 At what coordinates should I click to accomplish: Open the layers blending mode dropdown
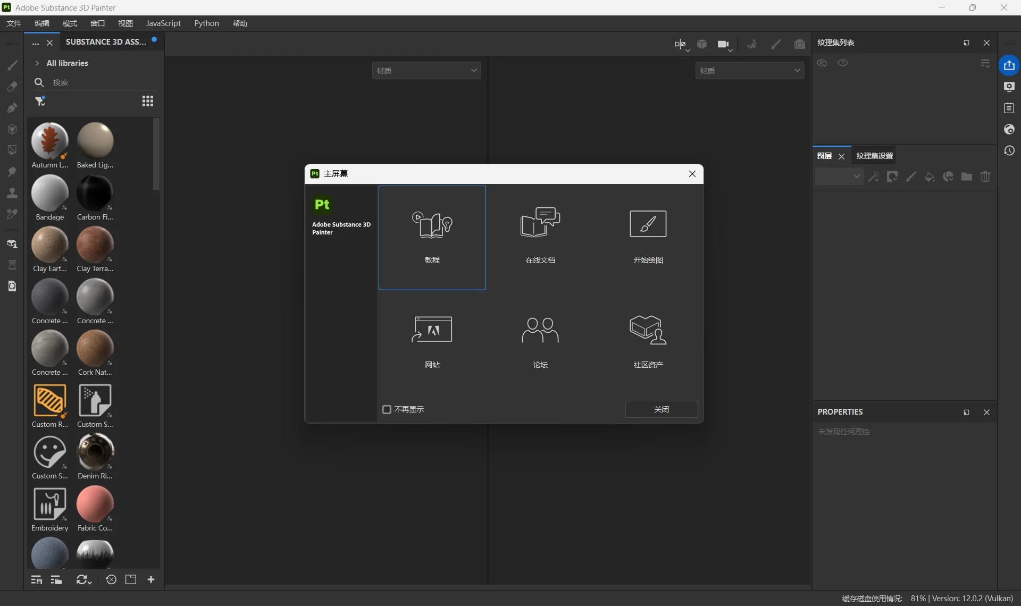pyautogui.click(x=839, y=176)
